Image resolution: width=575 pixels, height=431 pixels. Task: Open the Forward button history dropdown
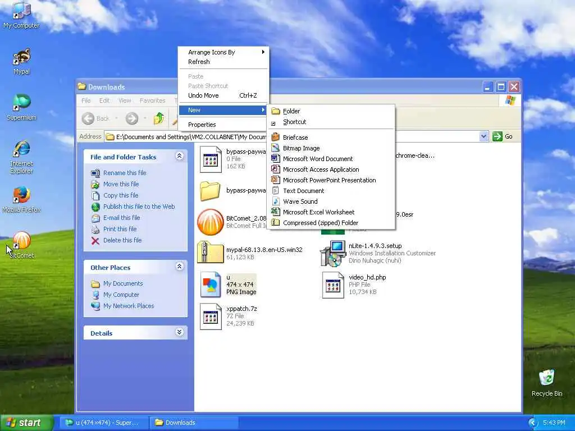[x=145, y=118]
